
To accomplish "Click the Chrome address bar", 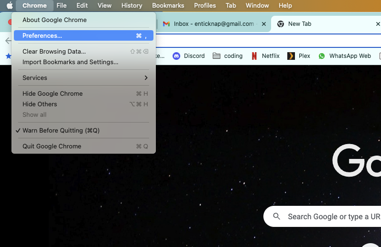I will click(268, 41).
